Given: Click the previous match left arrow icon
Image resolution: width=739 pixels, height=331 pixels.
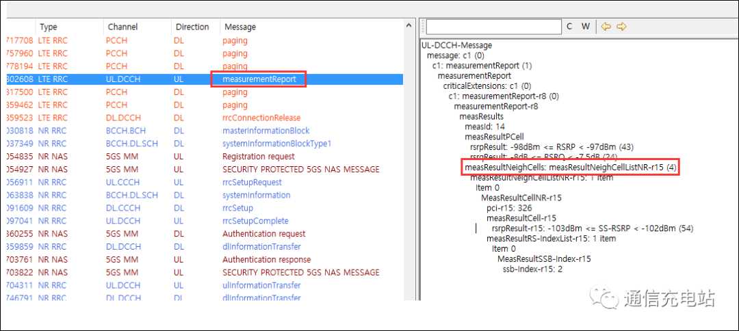Looking at the screenshot, I should 606,27.
